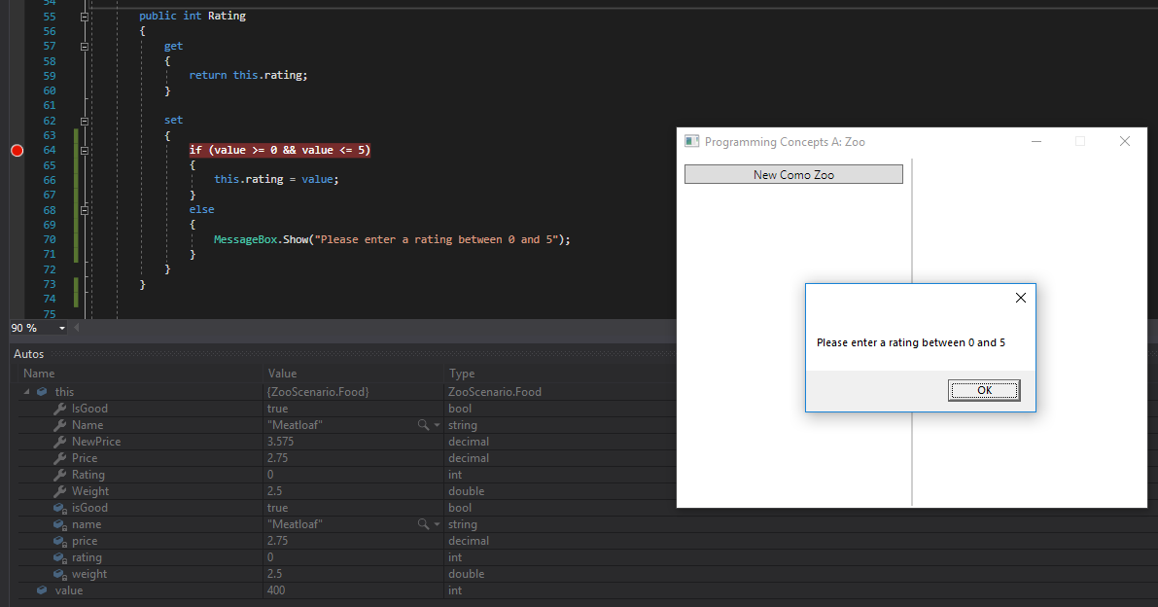Screen dimensions: 1158x607
Task: Click the private field icon beside weight
Action: 59,574
